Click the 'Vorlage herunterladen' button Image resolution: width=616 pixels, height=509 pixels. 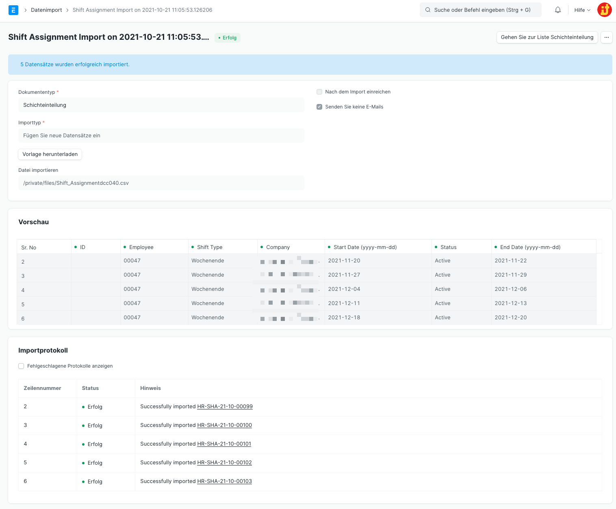50,154
